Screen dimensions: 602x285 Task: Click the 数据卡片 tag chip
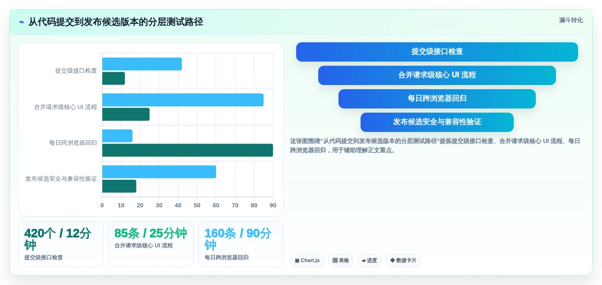(x=403, y=260)
